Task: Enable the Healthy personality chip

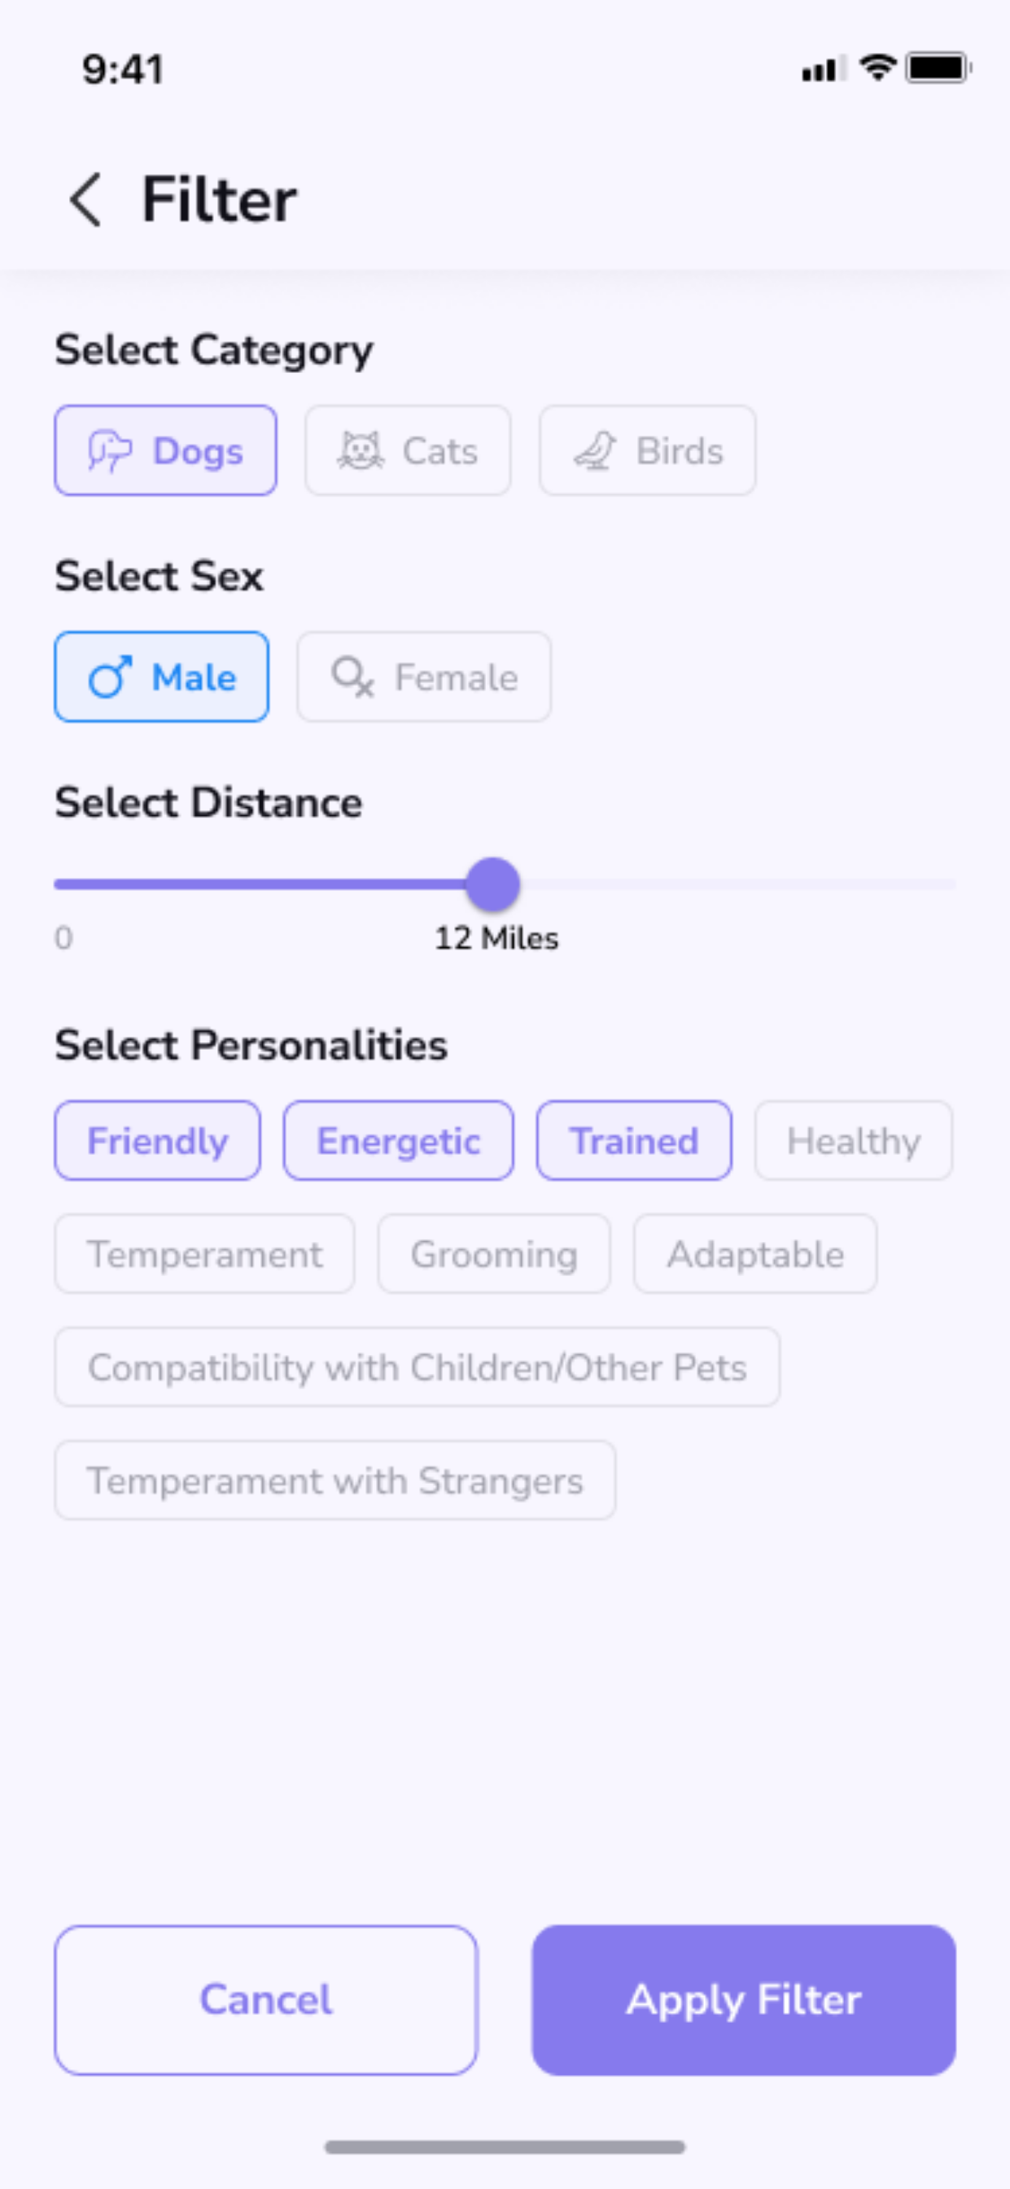Action: [x=854, y=1140]
